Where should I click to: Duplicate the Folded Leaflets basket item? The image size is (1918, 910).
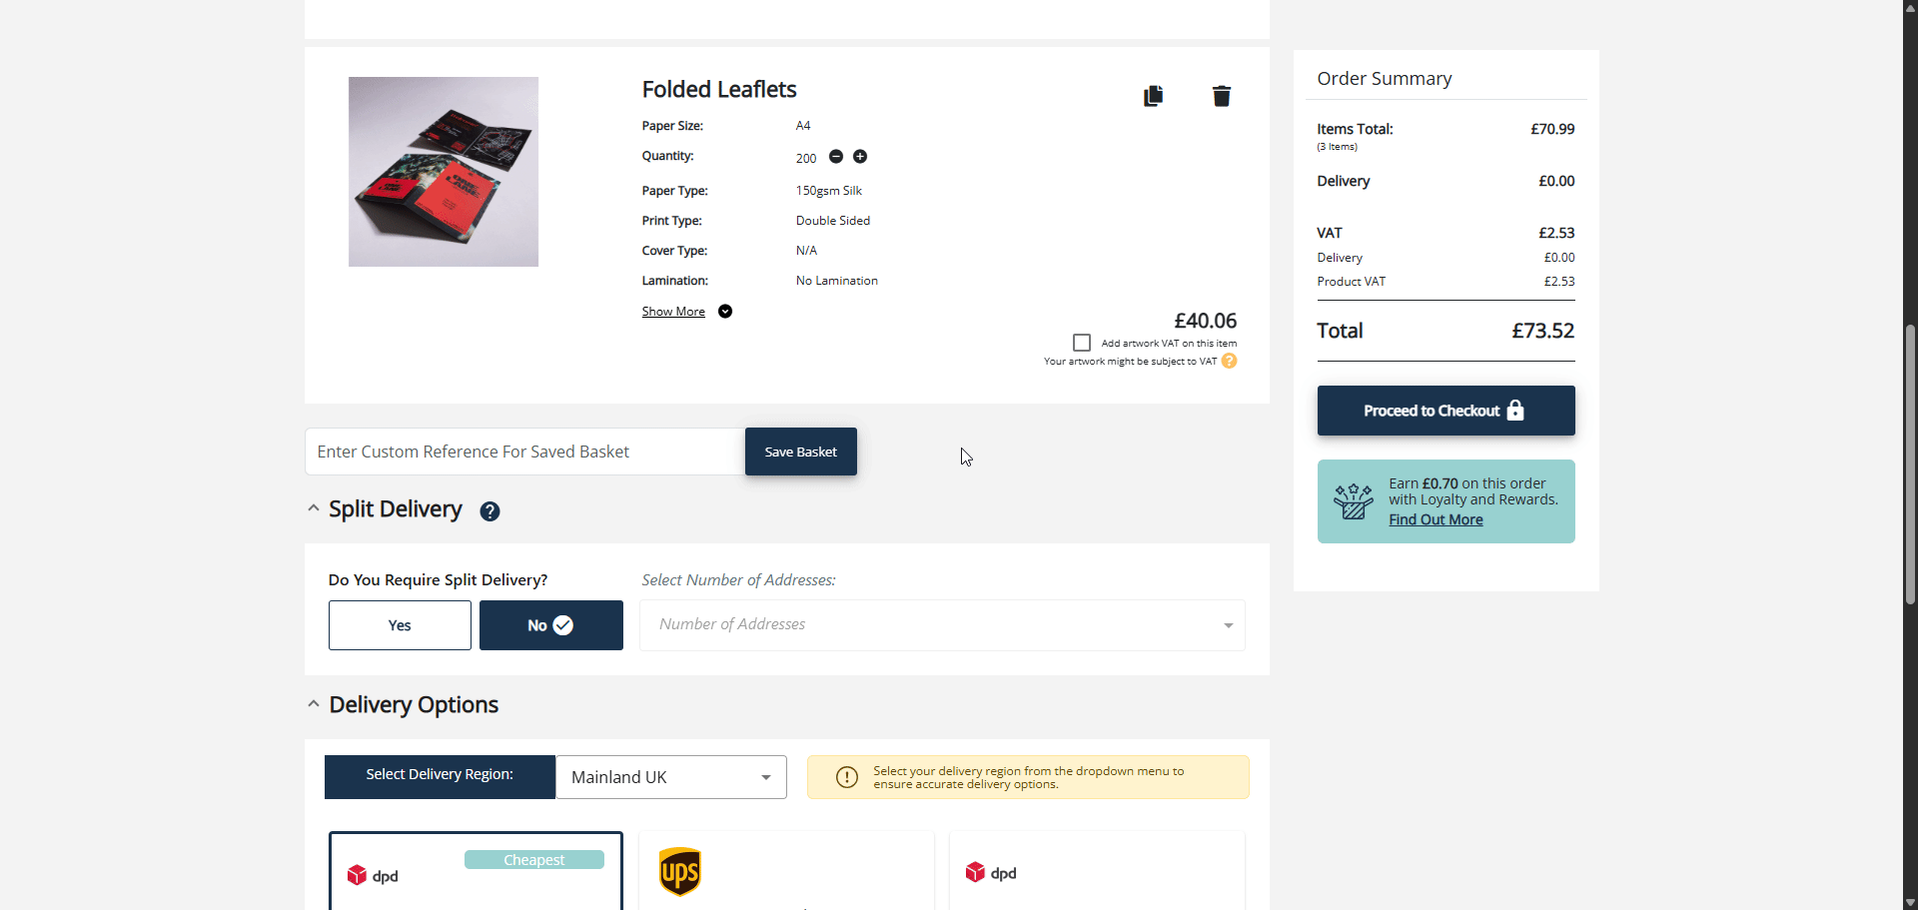click(1153, 96)
